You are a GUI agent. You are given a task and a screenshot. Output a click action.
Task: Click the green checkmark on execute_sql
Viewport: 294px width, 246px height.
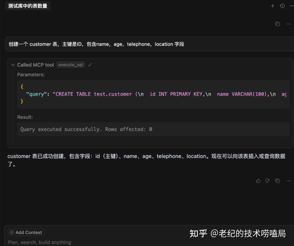click(90, 65)
